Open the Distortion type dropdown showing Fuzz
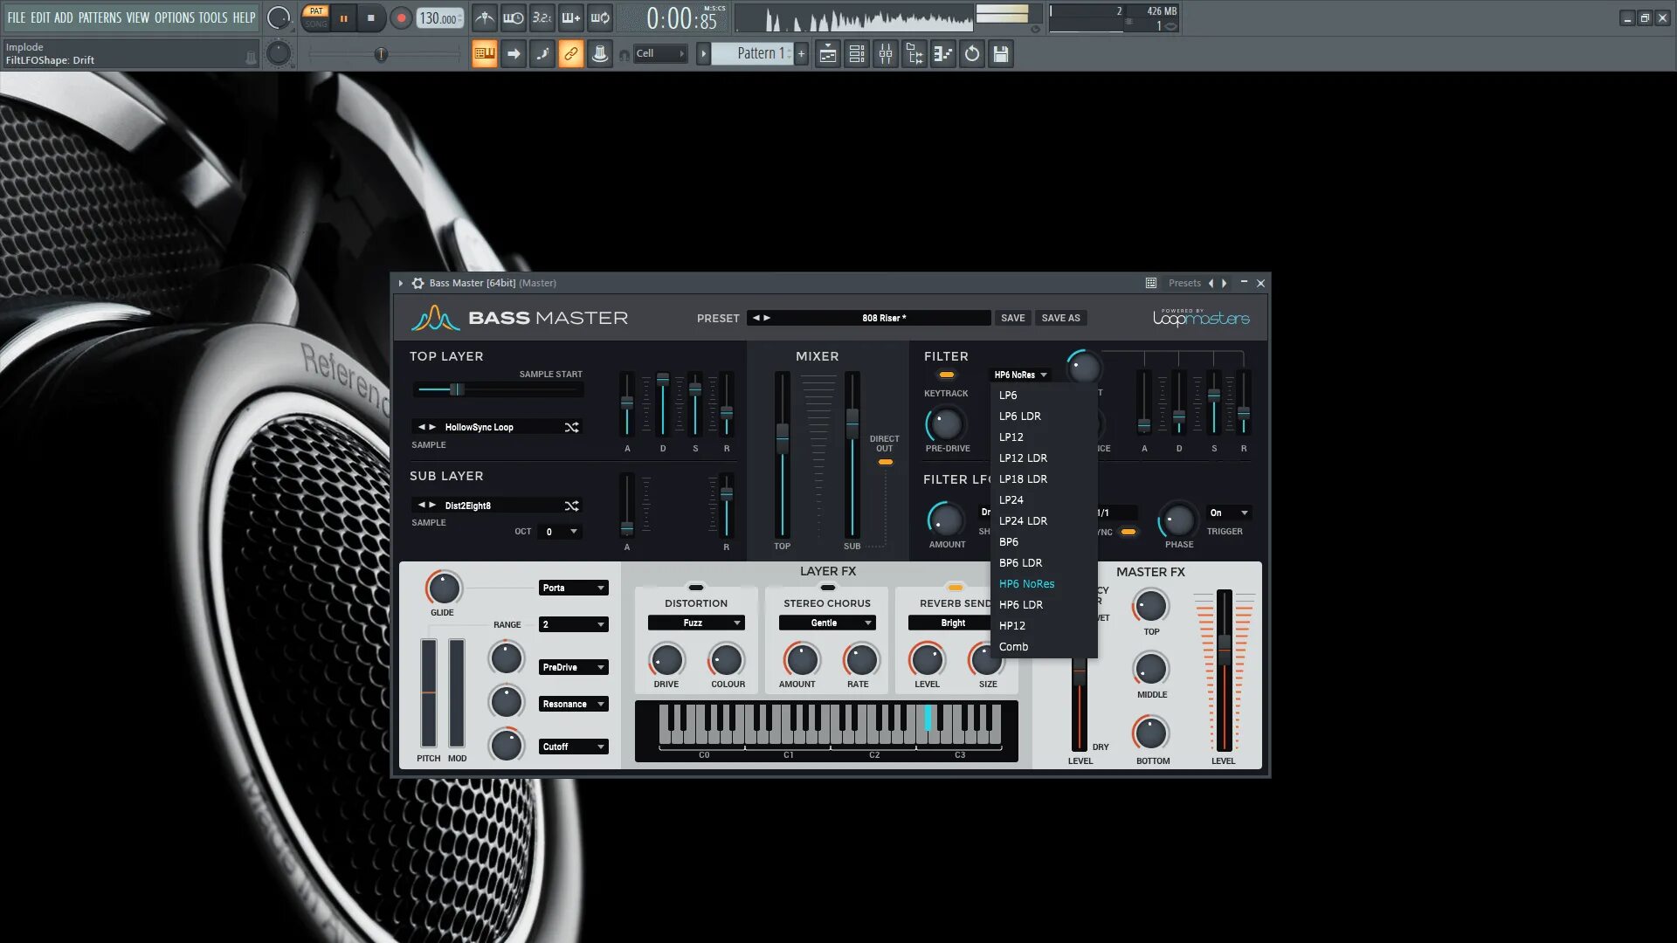1677x943 pixels. click(696, 623)
